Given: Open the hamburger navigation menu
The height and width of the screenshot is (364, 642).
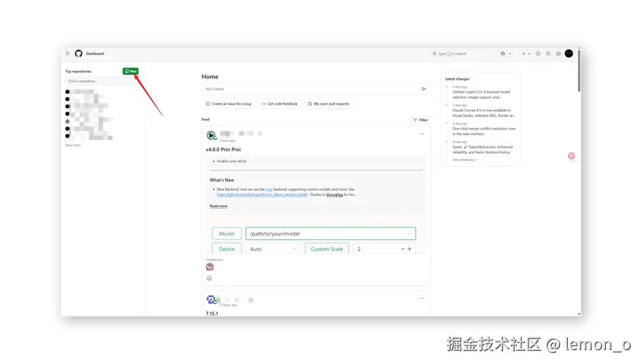Looking at the screenshot, I should (x=67, y=54).
